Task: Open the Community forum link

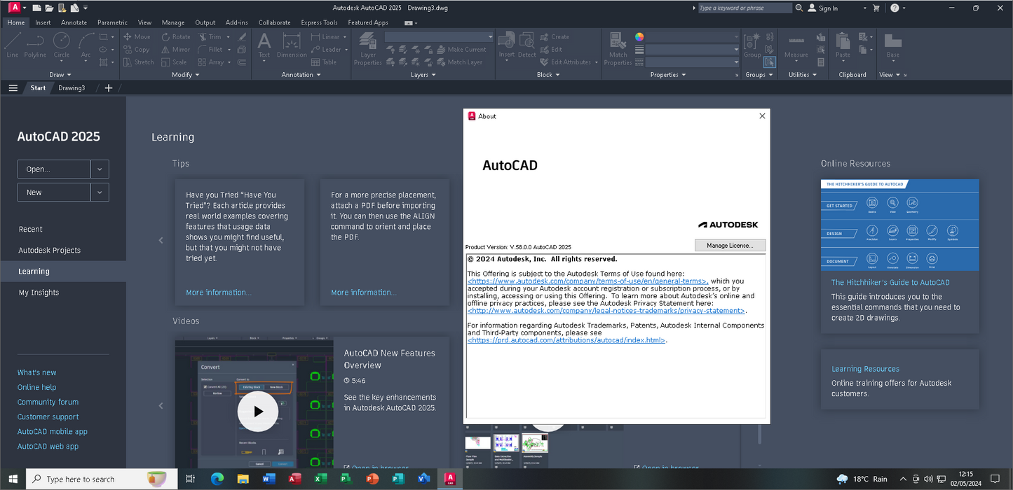Action: click(x=48, y=402)
